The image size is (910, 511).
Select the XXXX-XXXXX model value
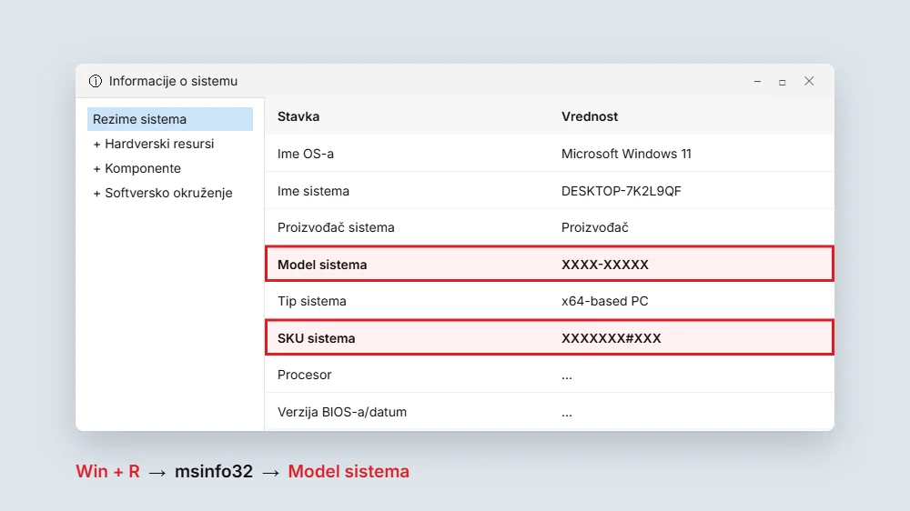605,265
